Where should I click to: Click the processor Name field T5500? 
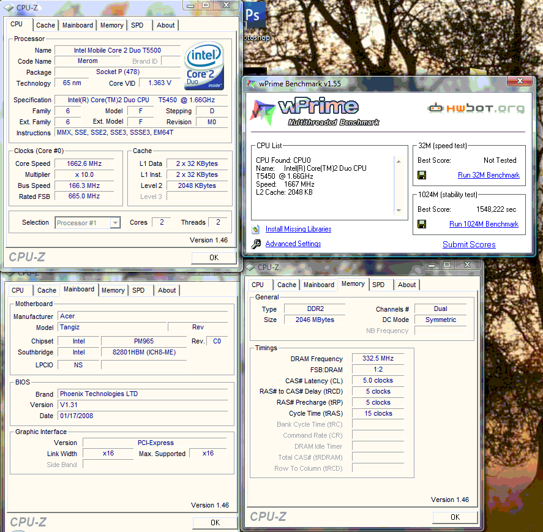[118, 50]
